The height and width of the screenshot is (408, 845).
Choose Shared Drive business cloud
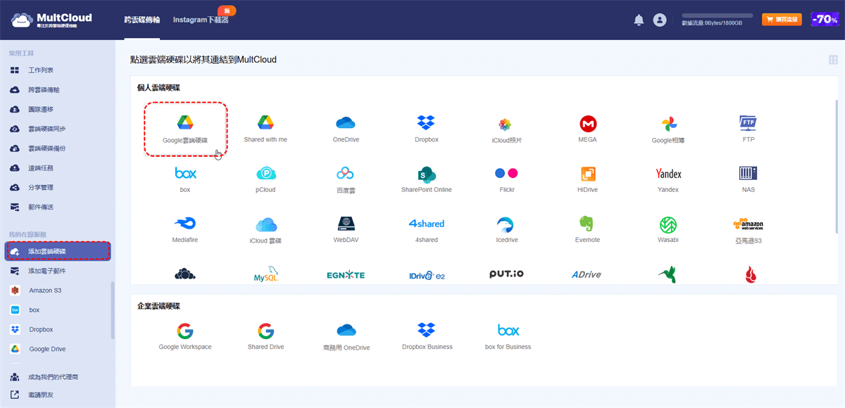(265, 337)
